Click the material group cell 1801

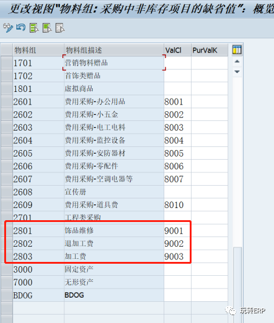[38, 89]
